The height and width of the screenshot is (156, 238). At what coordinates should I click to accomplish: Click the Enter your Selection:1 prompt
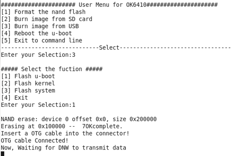38,105
